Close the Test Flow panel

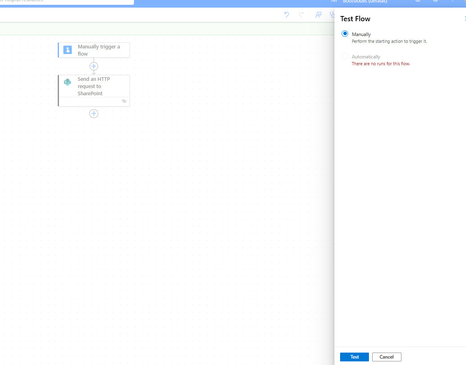coord(464,18)
